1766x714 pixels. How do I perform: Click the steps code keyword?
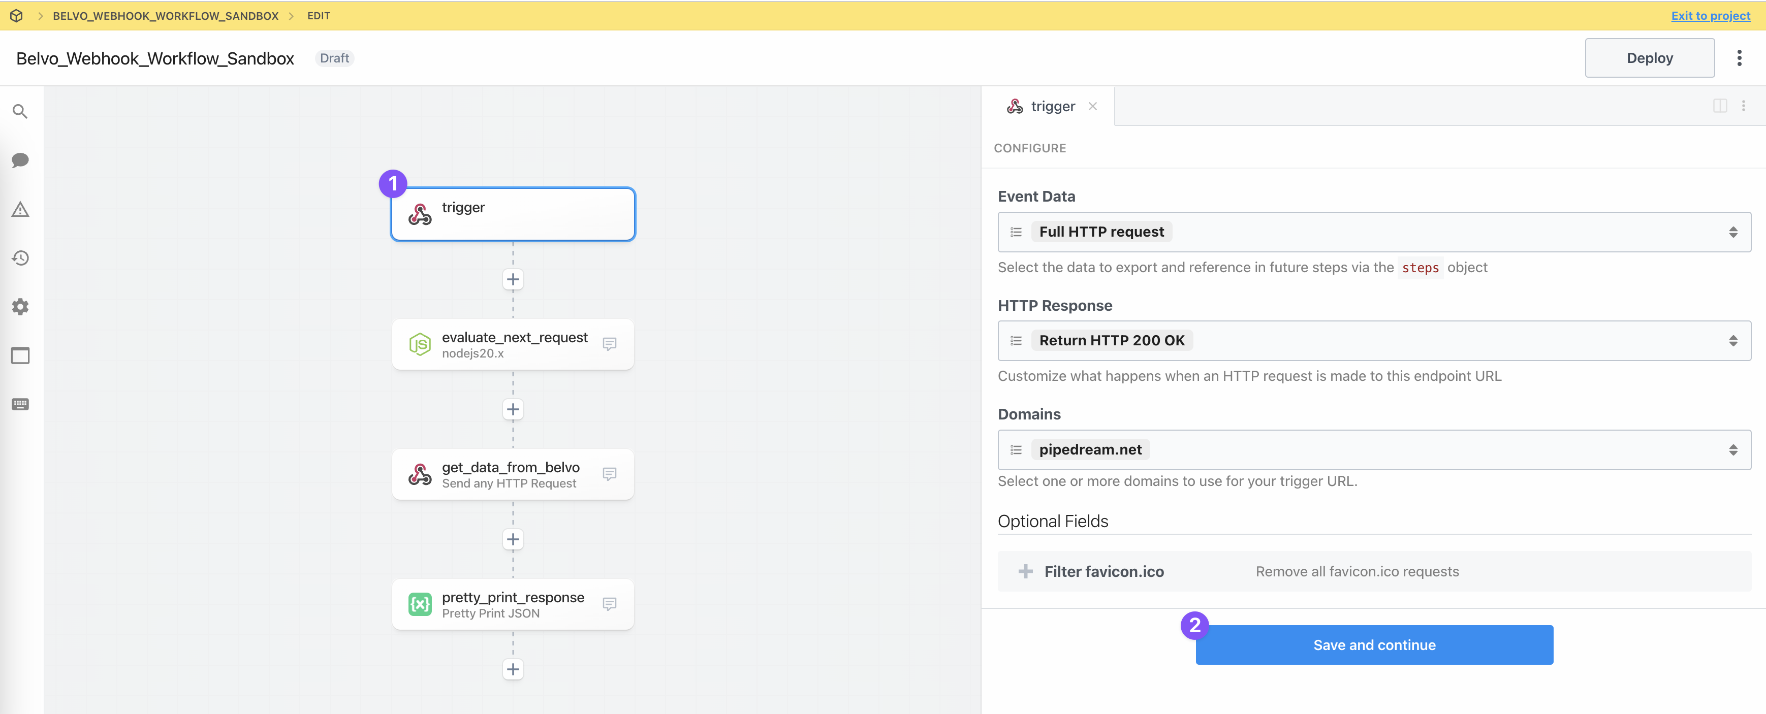[1420, 268]
